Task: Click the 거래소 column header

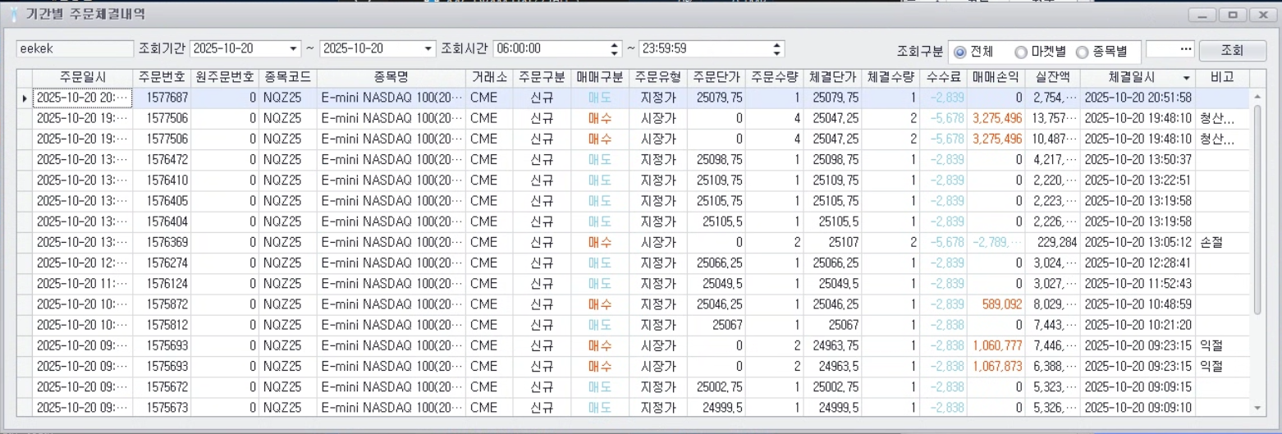Action: point(488,77)
